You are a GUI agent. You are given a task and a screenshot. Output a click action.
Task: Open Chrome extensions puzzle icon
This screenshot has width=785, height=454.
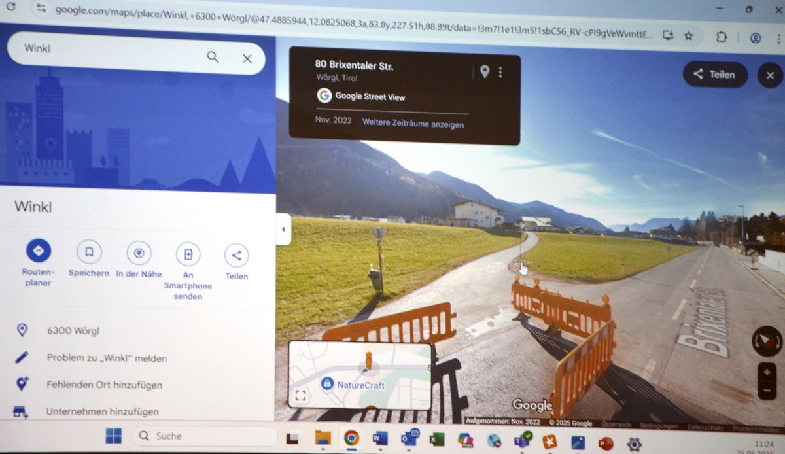[x=722, y=37]
